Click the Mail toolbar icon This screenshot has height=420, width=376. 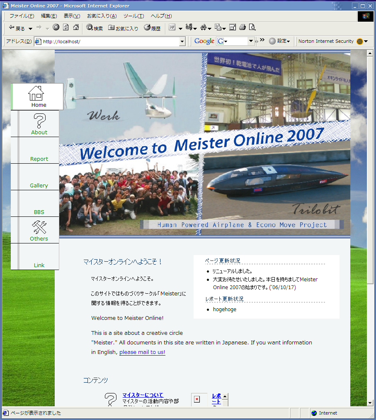coord(218,27)
